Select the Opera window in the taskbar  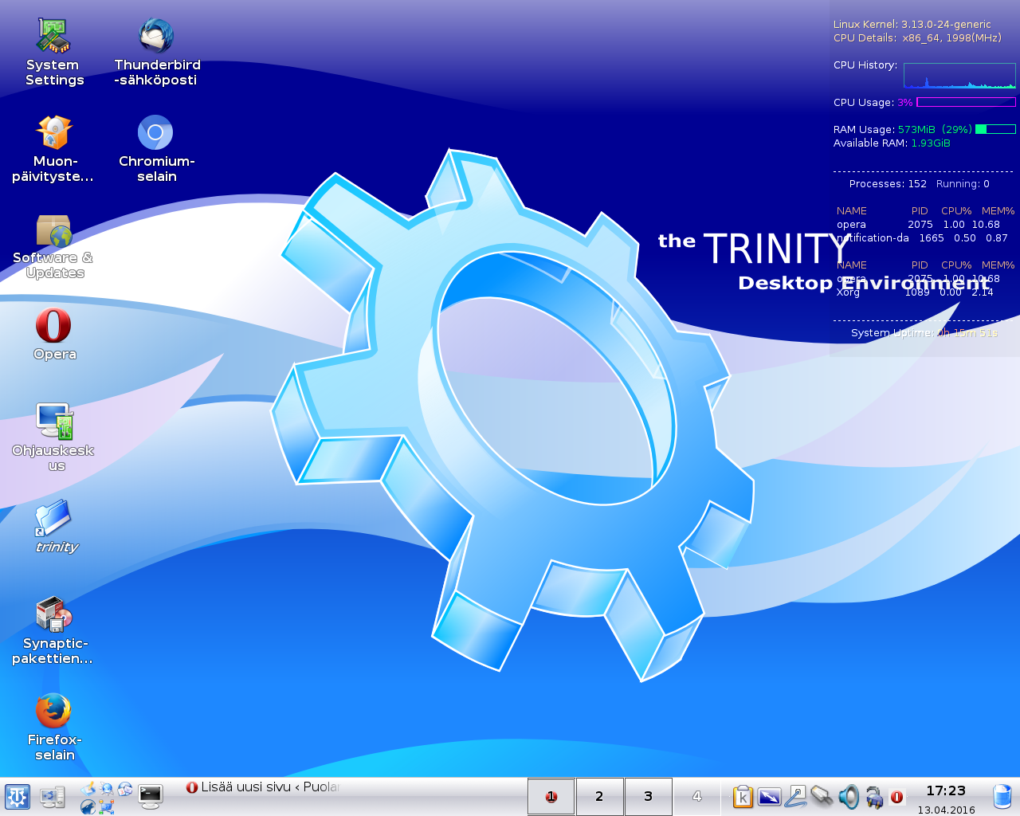pos(263,787)
